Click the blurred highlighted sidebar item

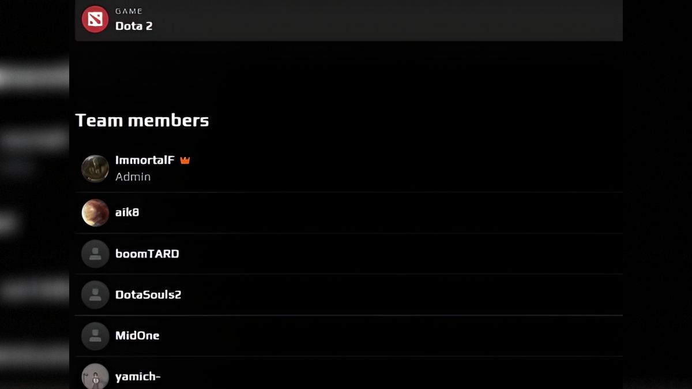tap(35, 77)
